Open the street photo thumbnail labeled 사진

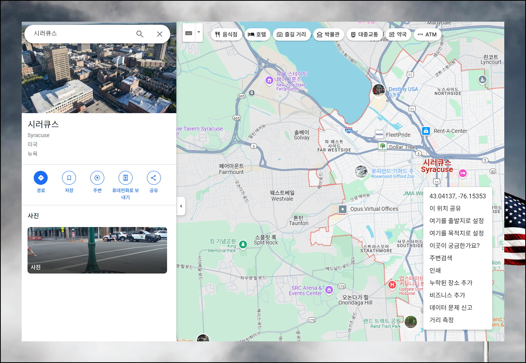click(97, 250)
